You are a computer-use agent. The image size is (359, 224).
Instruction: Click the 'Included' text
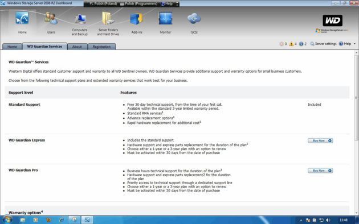pos(315,105)
